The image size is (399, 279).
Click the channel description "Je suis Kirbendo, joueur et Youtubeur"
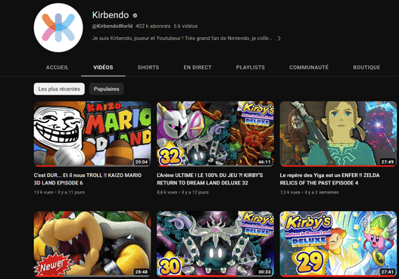point(182,39)
